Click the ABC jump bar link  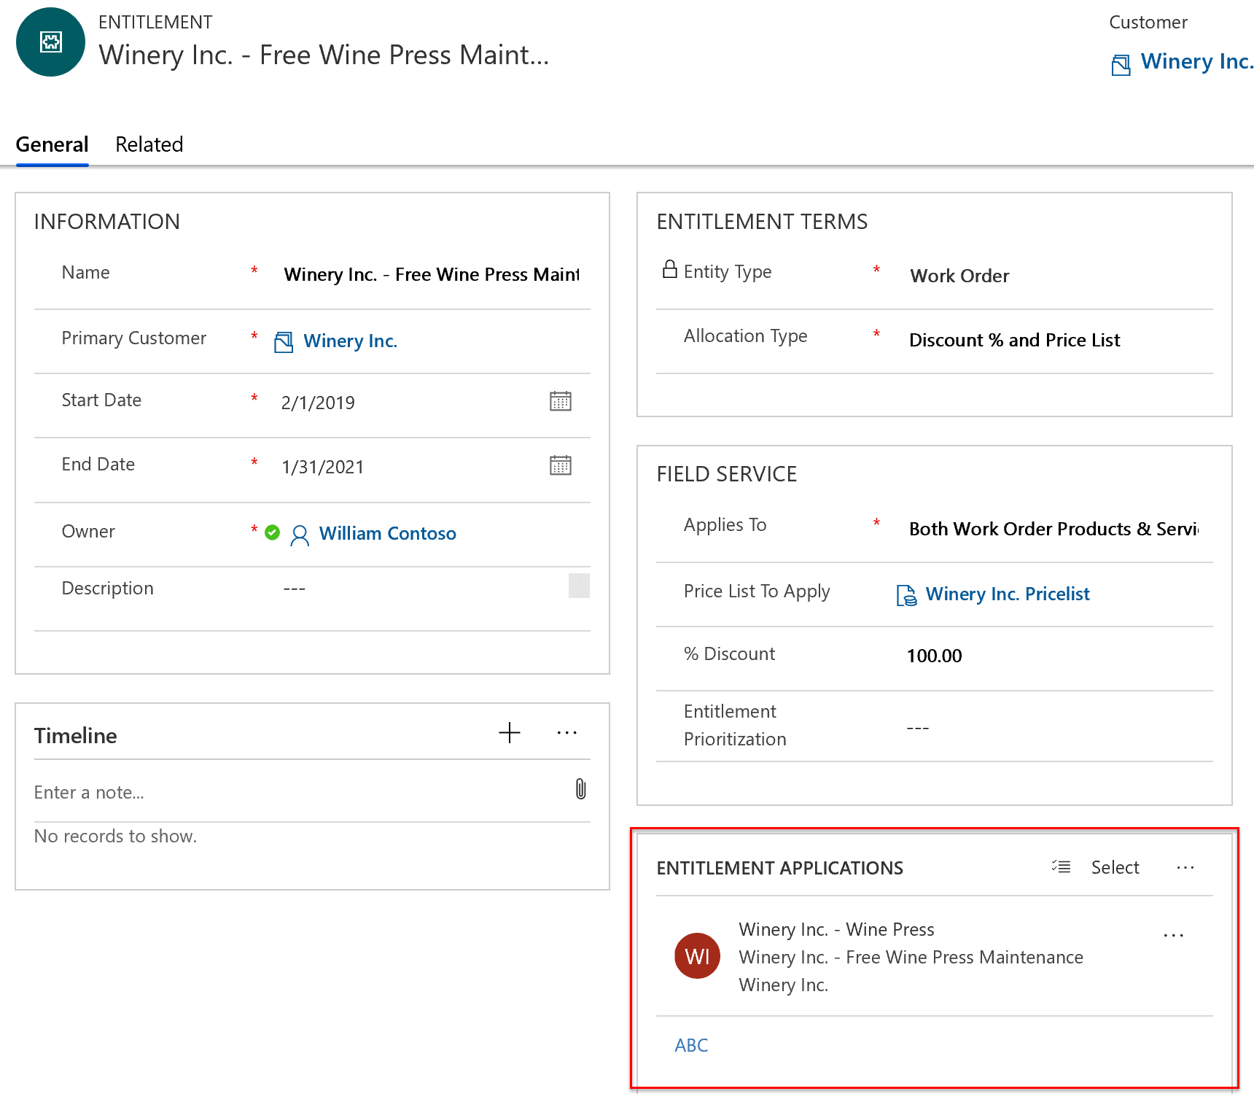691,1045
